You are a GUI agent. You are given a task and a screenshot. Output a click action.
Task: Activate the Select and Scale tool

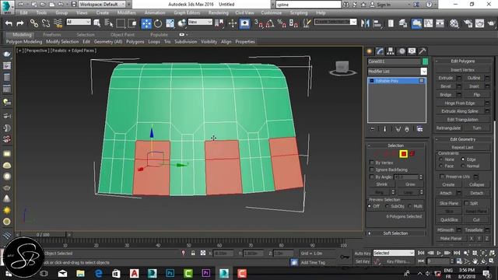[x=170, y=23]
